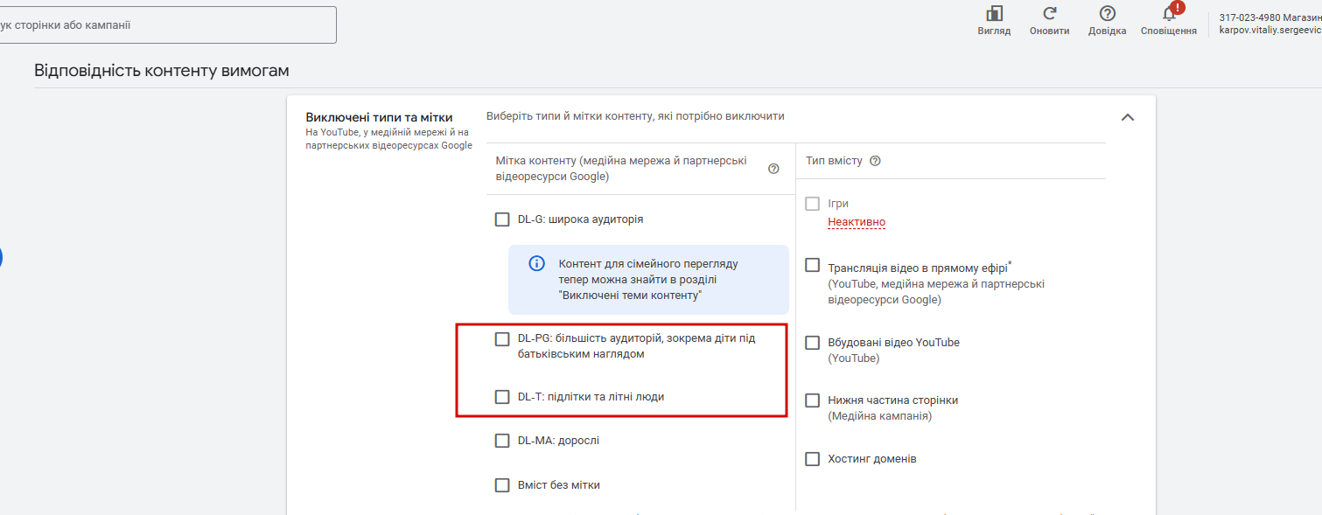The width and height of the screenshot is (1322, 515).
Task: Open Сповіщення notifications bell
Action: [x=1169, y=14]
